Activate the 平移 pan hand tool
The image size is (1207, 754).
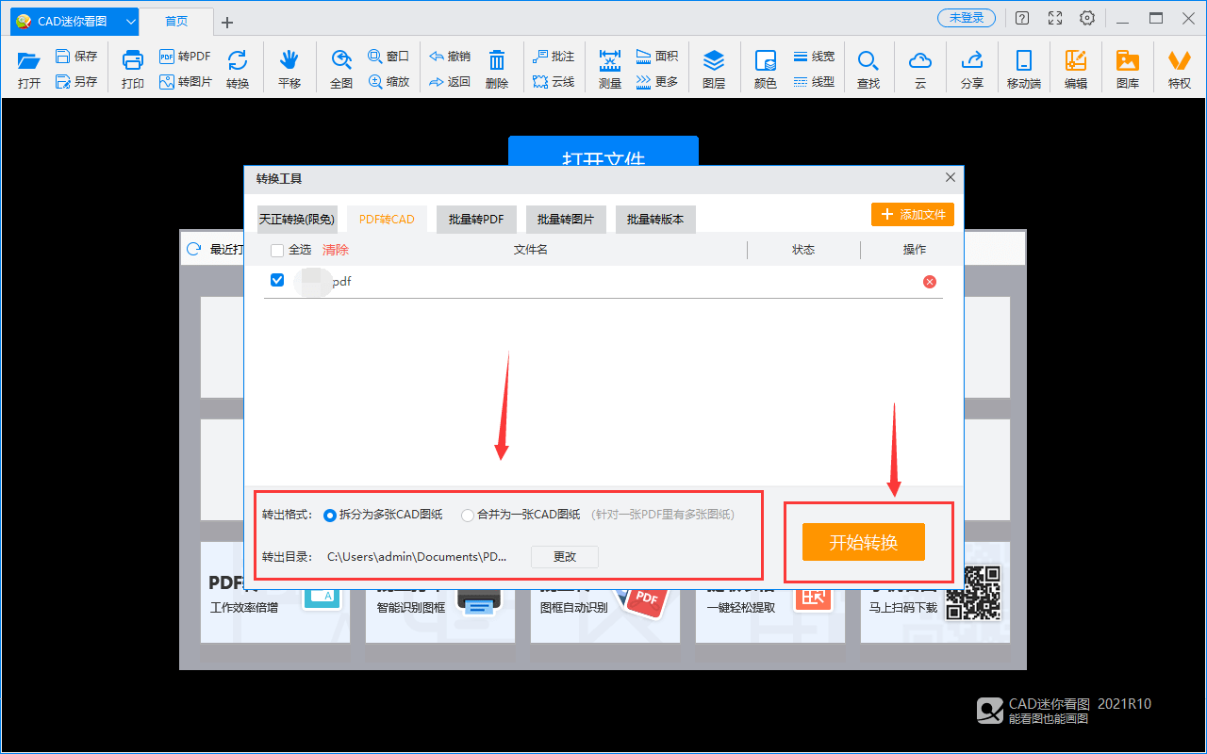[x=289, y=69]
